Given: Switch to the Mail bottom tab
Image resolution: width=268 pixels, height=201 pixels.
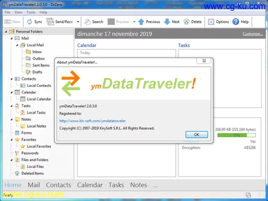Looking at the screenshot, I should coord(34,185).
